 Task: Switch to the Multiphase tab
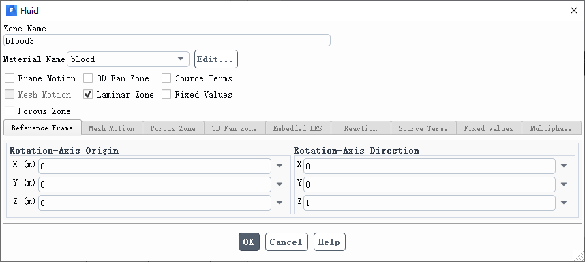pos(551,128)
